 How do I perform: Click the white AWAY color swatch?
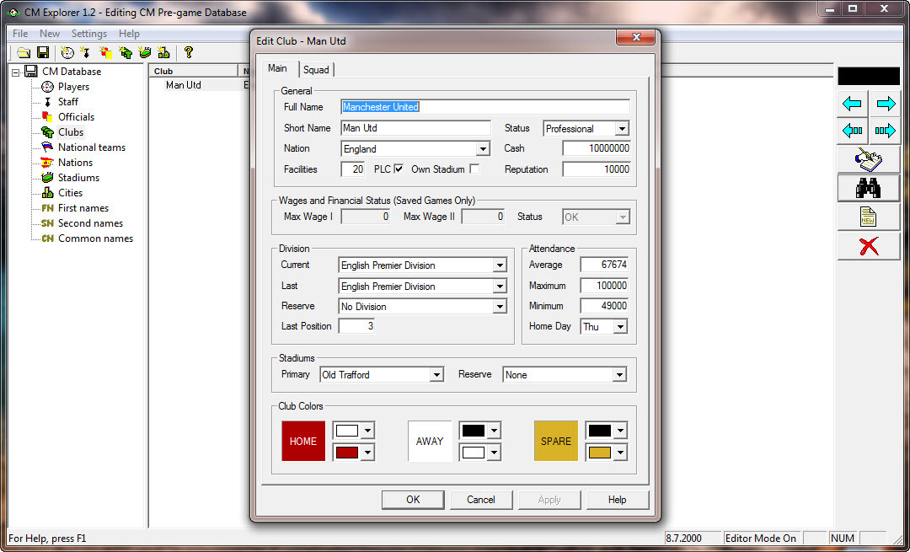pyautogui.click(x=430, y=441)
